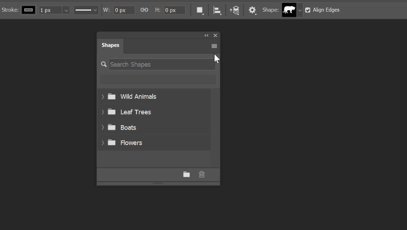Expand the Leaf Trees group chevron
Screen dimensions: 407x230
103,112
